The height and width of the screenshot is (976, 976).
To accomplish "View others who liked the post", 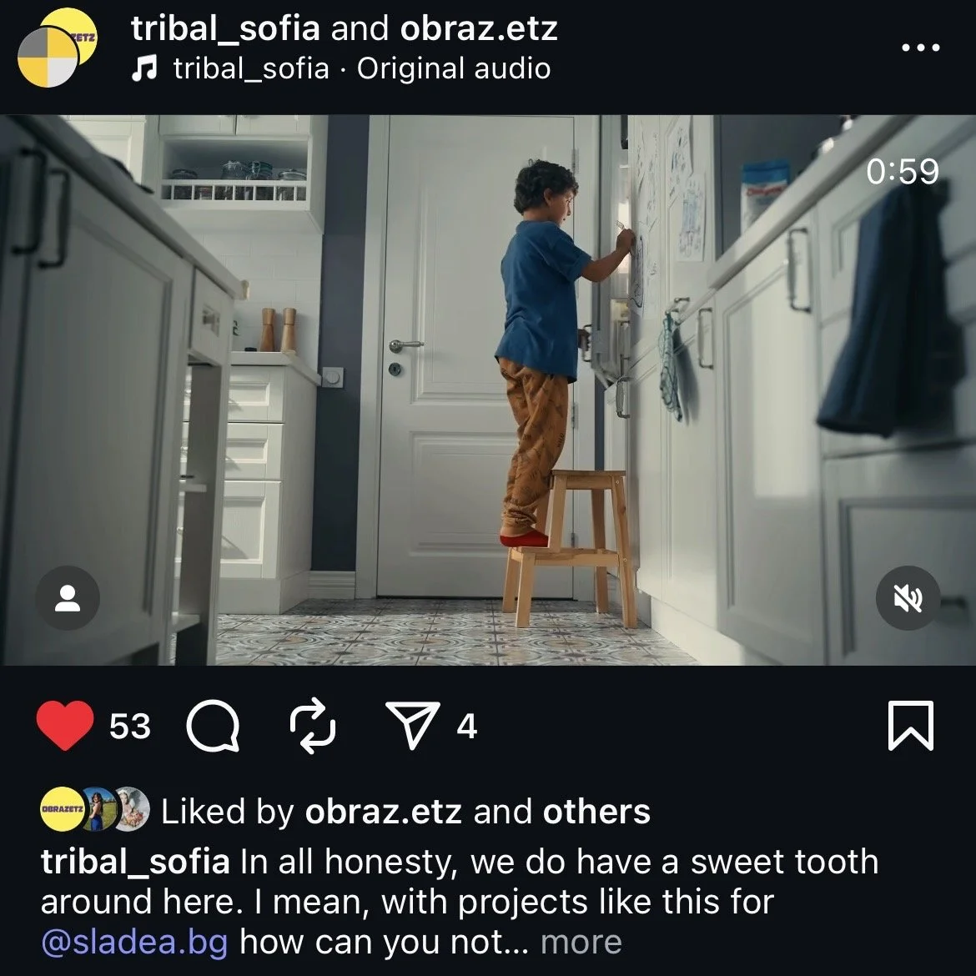I will point(596,812).
